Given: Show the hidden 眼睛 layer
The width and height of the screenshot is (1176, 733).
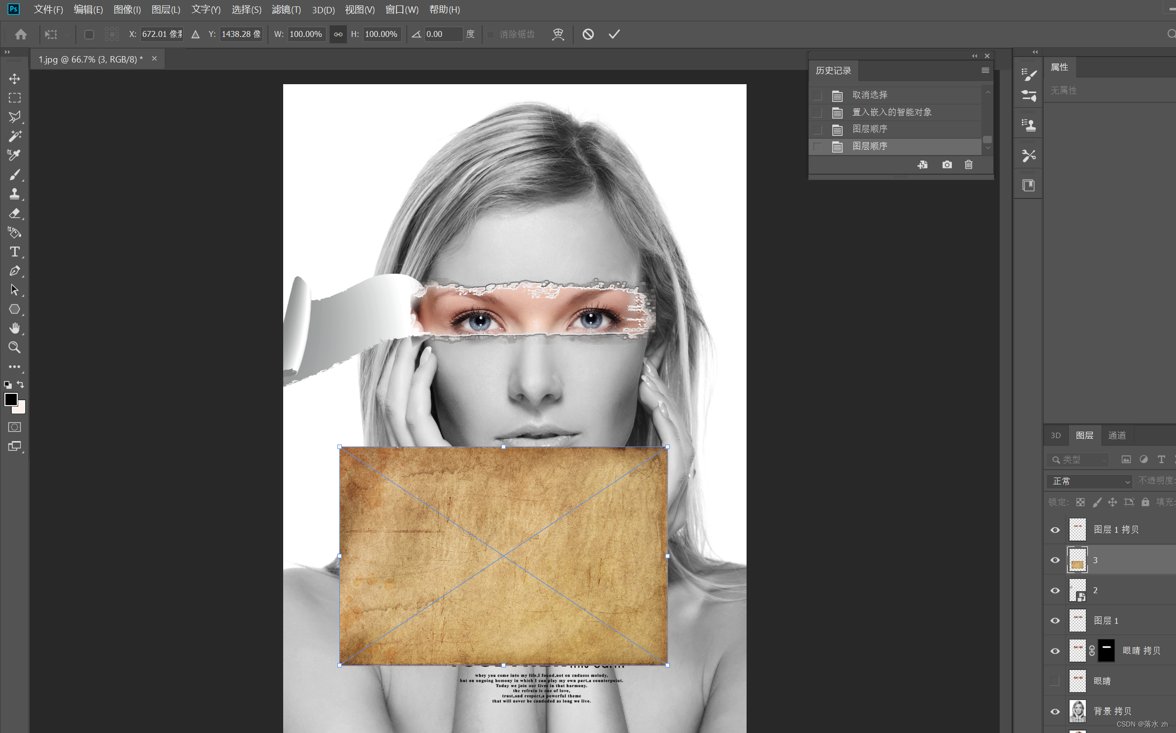Looking at the screenshot, I should point(1055,681).
